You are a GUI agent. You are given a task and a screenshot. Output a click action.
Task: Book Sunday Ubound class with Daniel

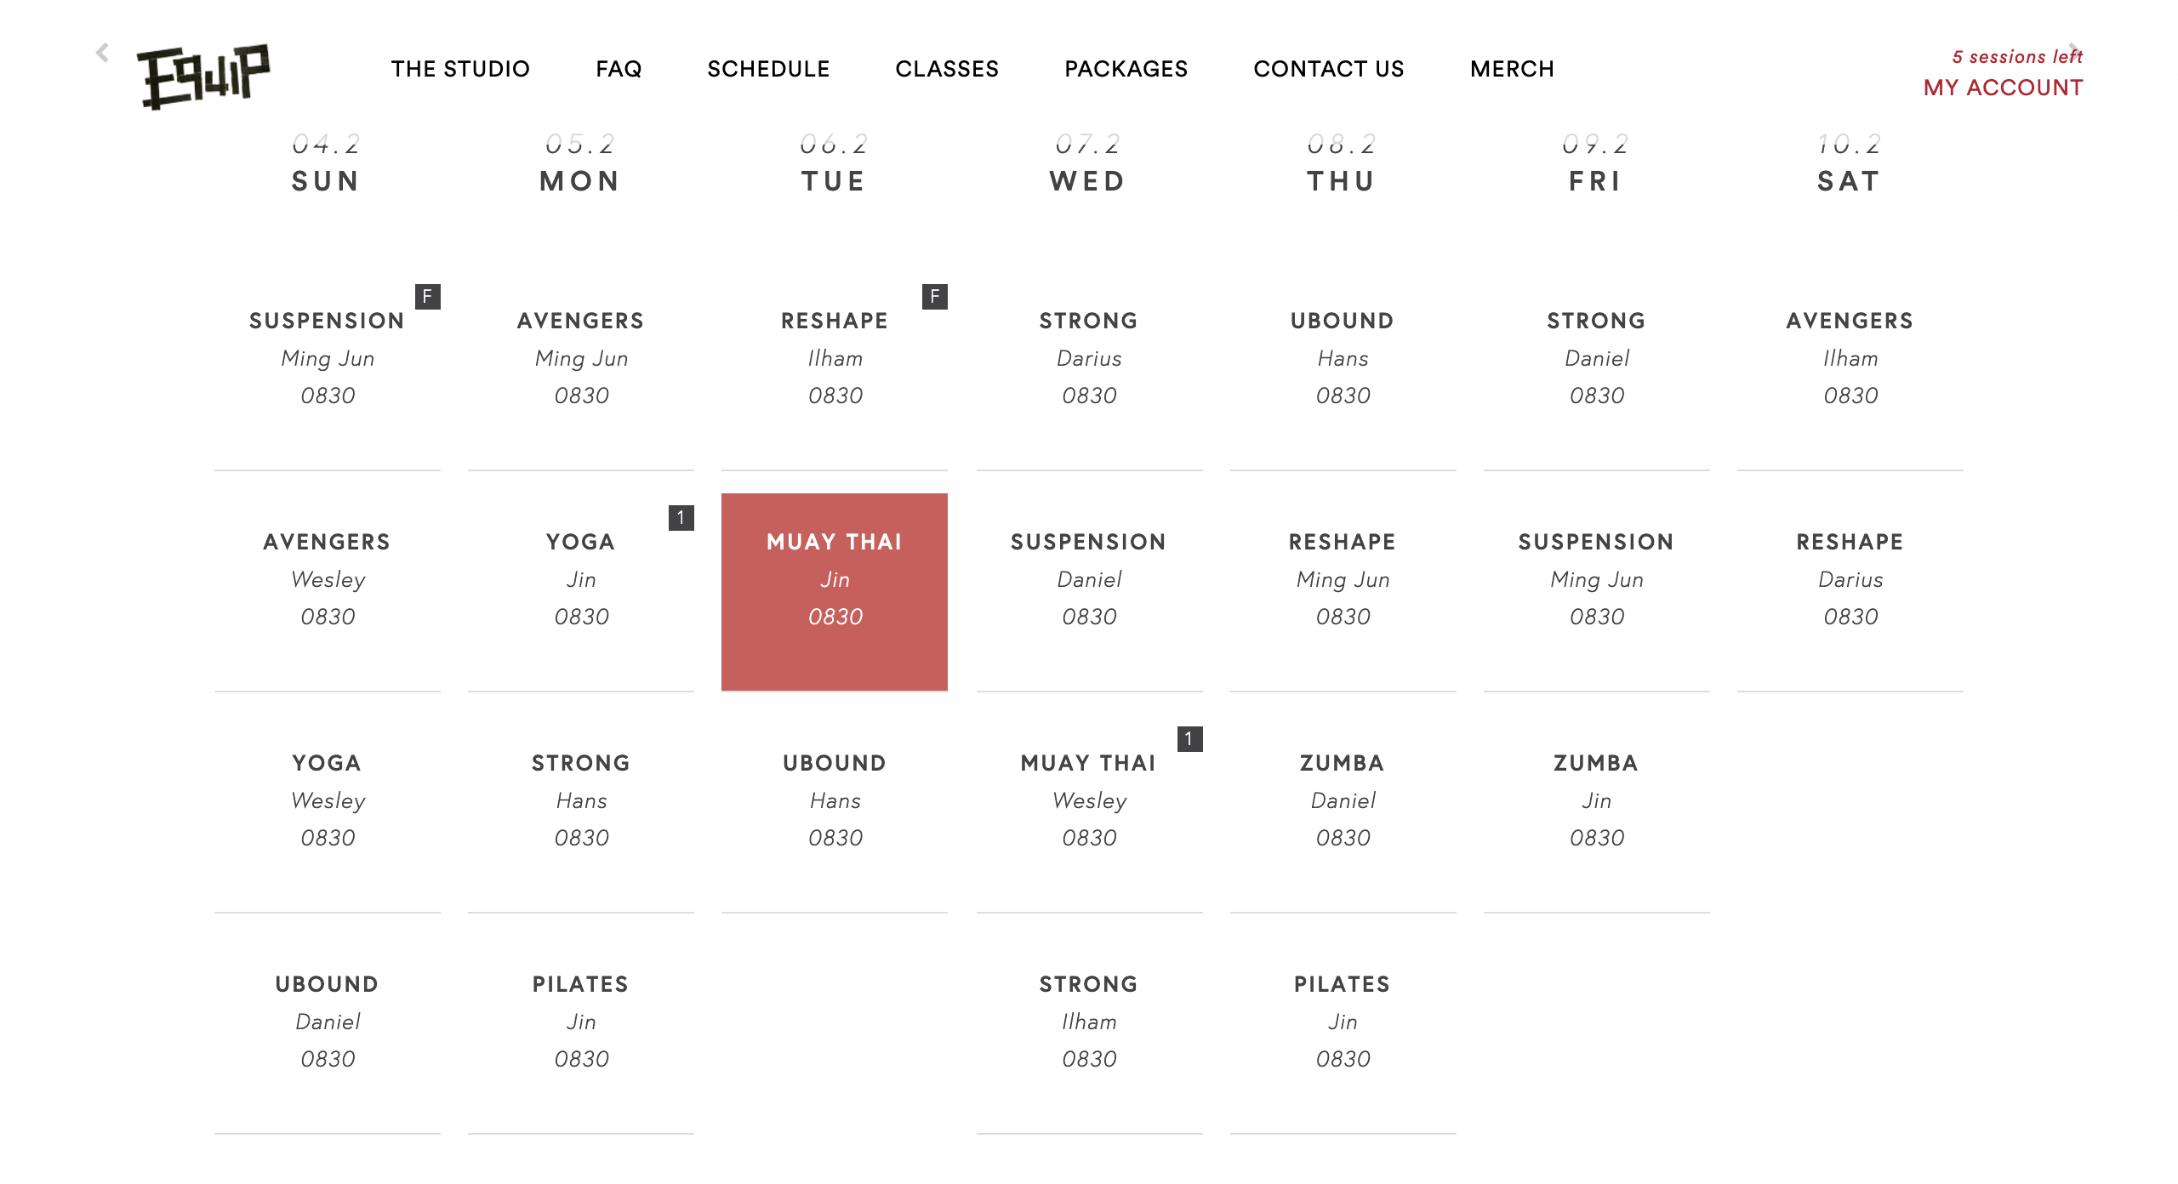328,1021
